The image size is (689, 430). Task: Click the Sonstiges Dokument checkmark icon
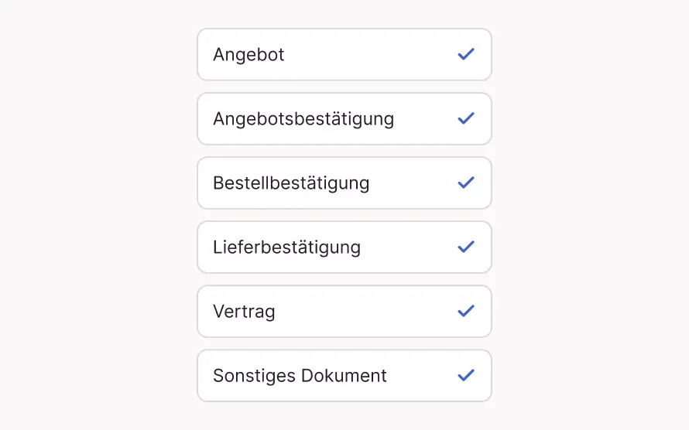click(465, 375)
